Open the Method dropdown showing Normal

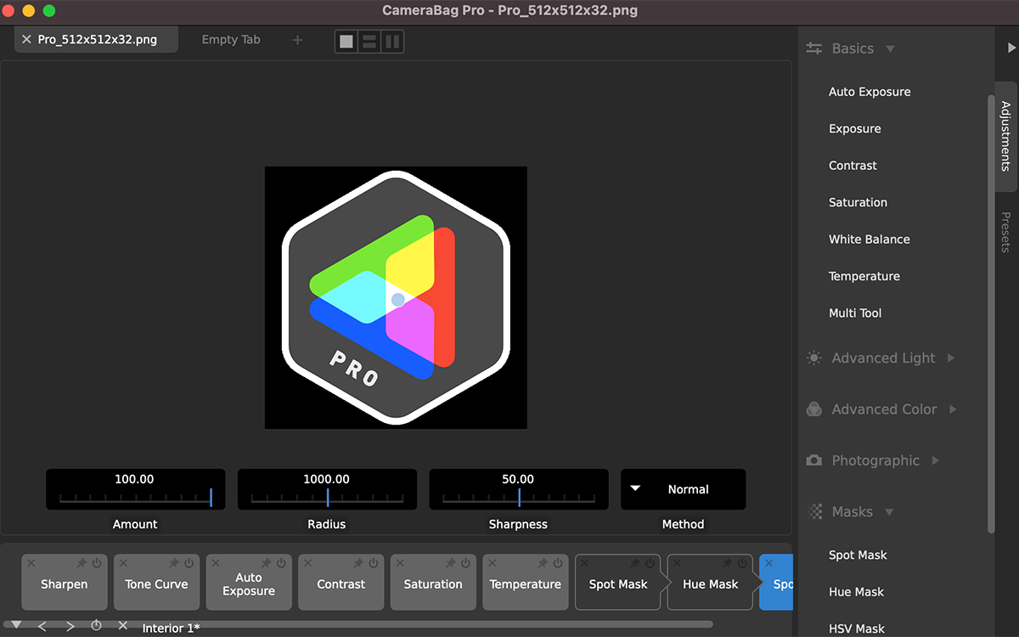point(684,489)
